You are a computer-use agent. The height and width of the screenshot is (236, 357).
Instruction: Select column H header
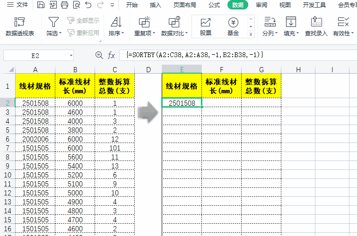coord(298,69)
